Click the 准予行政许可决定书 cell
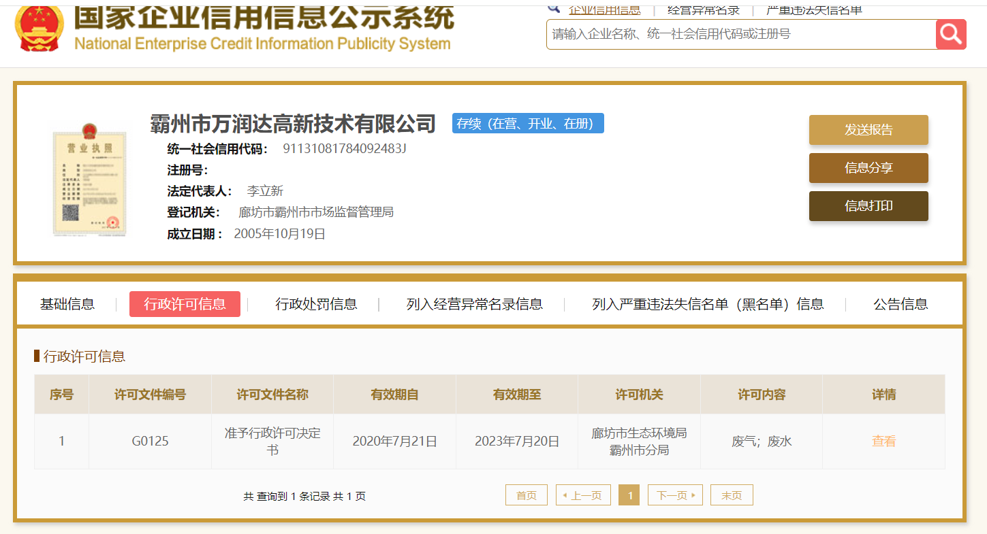Image resolution: width=987 pixels, height=534 pixels. tap(272, 441)
